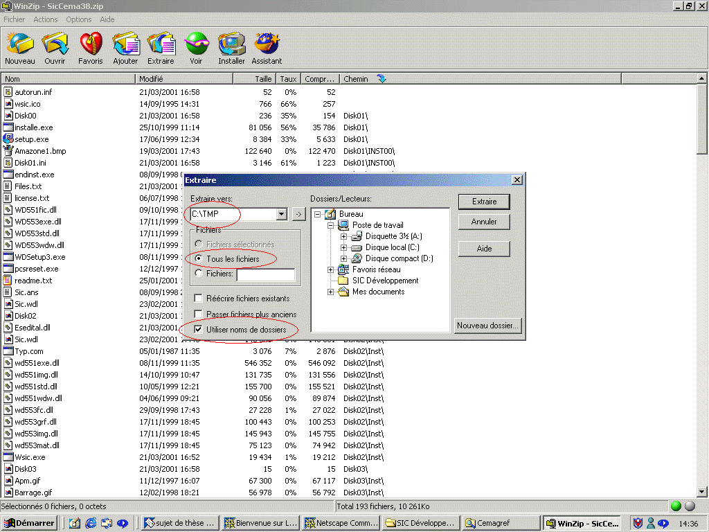Click the sort arrow icon beside Chemin
709x532 pixels.
[x=382, y=79]
